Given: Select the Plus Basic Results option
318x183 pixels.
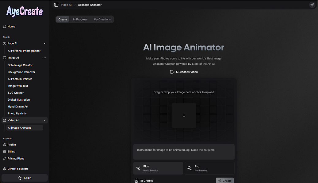Looking at the screenshot, I should 158,168.
